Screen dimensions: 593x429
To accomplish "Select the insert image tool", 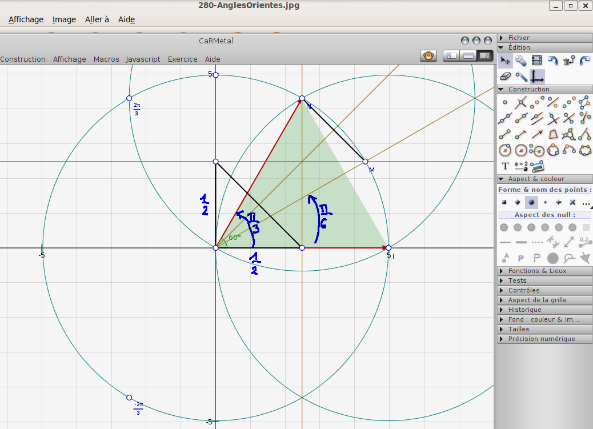I will coord(536,166).
